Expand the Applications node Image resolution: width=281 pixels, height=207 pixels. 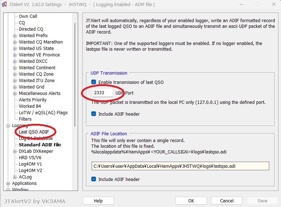click(x=8, y=183)
